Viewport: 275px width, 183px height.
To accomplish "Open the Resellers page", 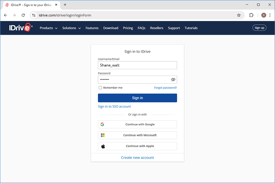I will coord(157,28).
